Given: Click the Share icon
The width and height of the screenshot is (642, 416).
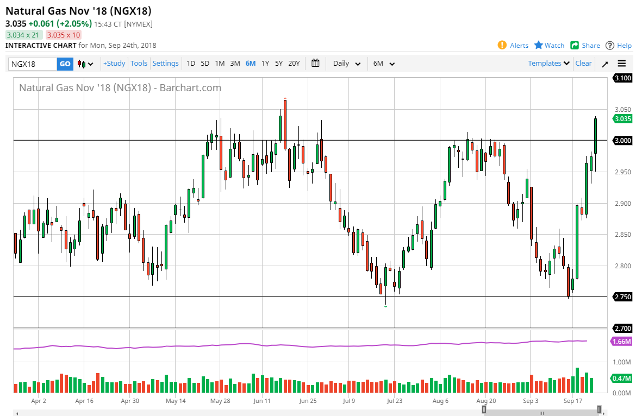Looking at the screenshot, I should click(575, 45).
